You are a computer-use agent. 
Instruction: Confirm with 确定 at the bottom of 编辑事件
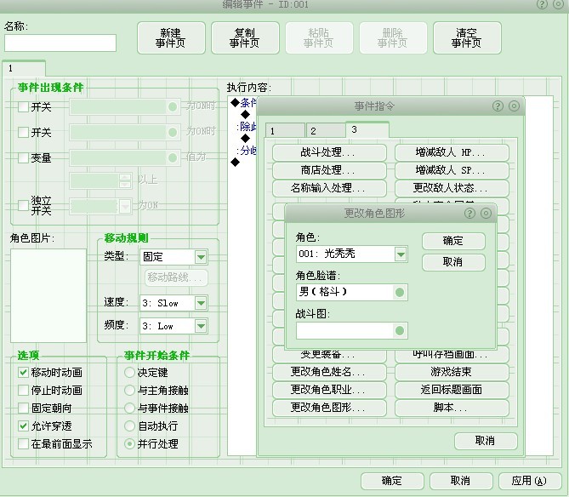click(x=392, y=481)
